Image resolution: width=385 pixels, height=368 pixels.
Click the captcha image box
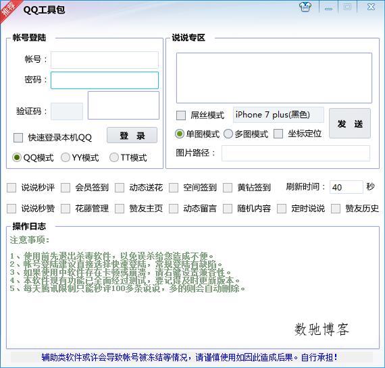(x=124, y=105)
